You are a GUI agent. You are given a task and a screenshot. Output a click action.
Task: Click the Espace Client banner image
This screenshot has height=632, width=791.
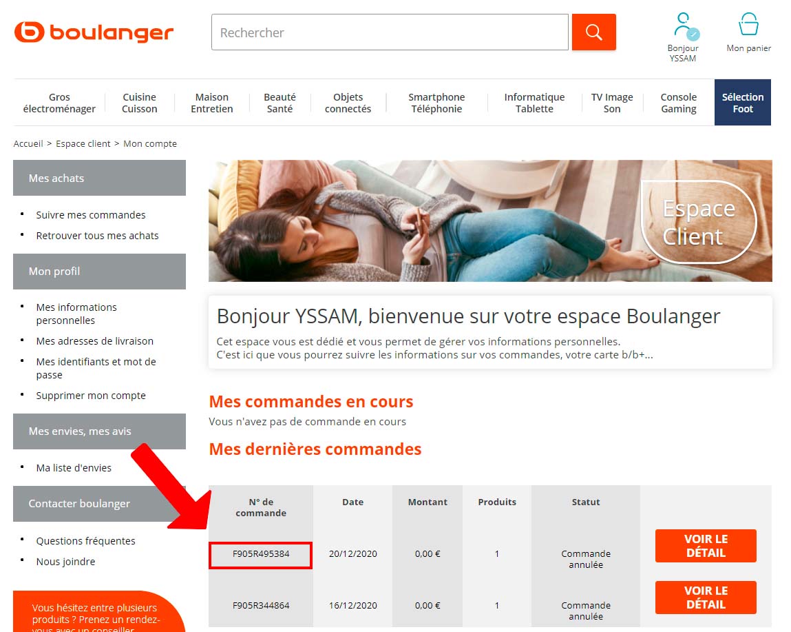[490, 221]
